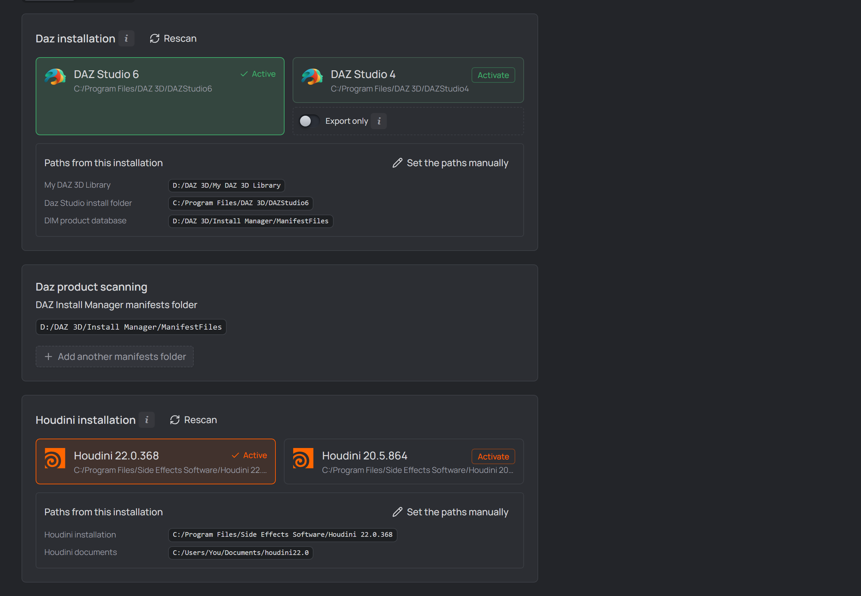Click the Houdini 20.5.864 logo icon
861x596 pixels.
303,458
